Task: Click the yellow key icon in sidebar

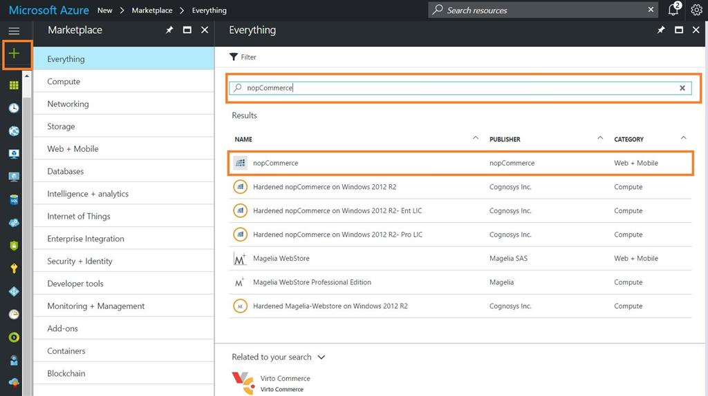Action: 14,268
